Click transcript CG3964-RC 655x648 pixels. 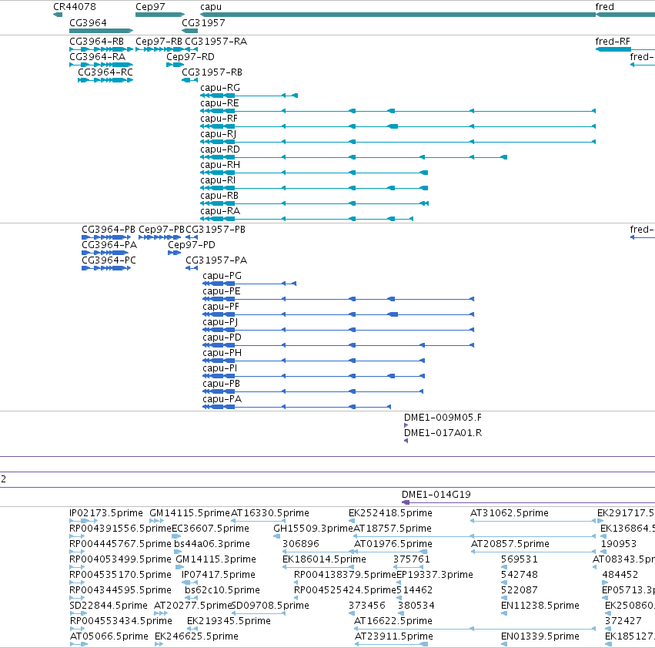105,80
